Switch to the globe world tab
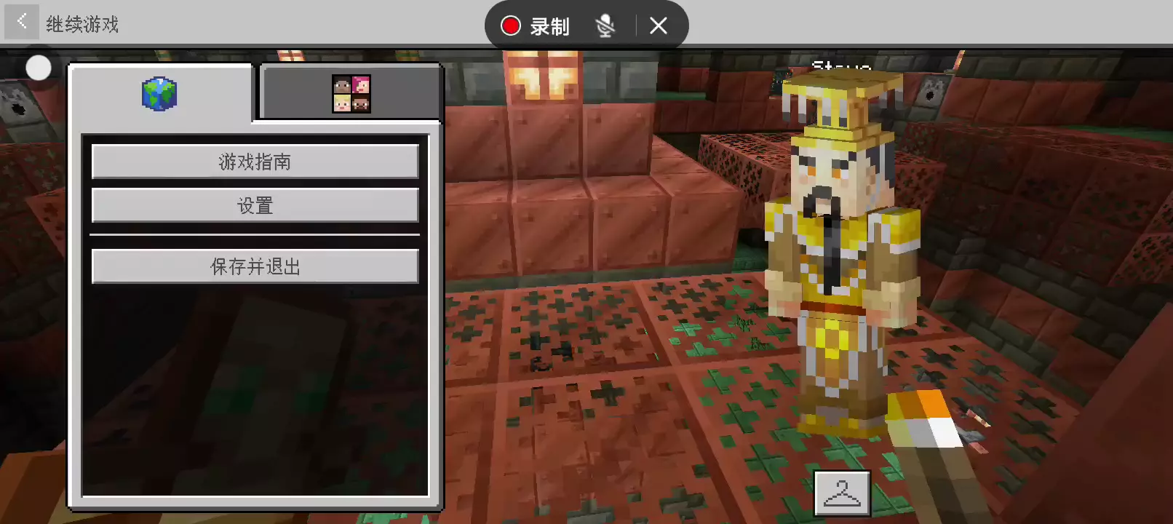Viewport: 1173px width, 524px height. pos(160,93)
